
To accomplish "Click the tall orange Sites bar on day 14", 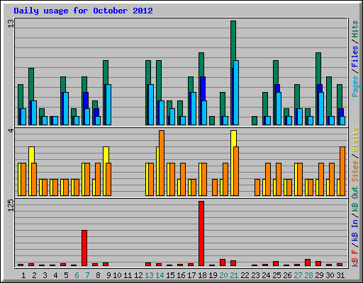I will click(x=162, y=163).
